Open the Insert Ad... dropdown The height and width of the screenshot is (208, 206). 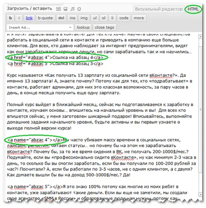click(x=40, y=28)
